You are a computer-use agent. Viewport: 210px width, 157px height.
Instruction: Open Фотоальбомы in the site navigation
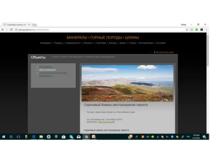[146, 43]
